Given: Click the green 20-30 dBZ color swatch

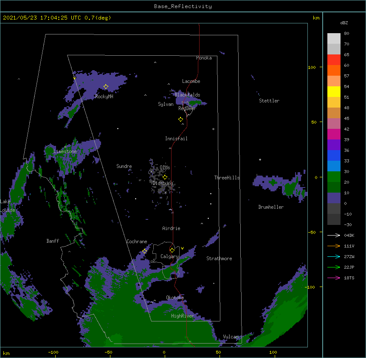Looking at the screenshot, I should pyautogui.click(x=334, y=177).
